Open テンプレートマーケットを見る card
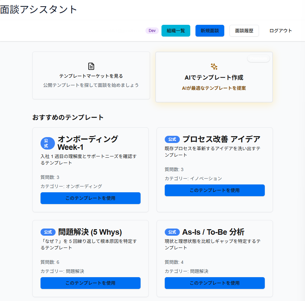This screenshot has width=305, height=301. click(x=91, y=75)
